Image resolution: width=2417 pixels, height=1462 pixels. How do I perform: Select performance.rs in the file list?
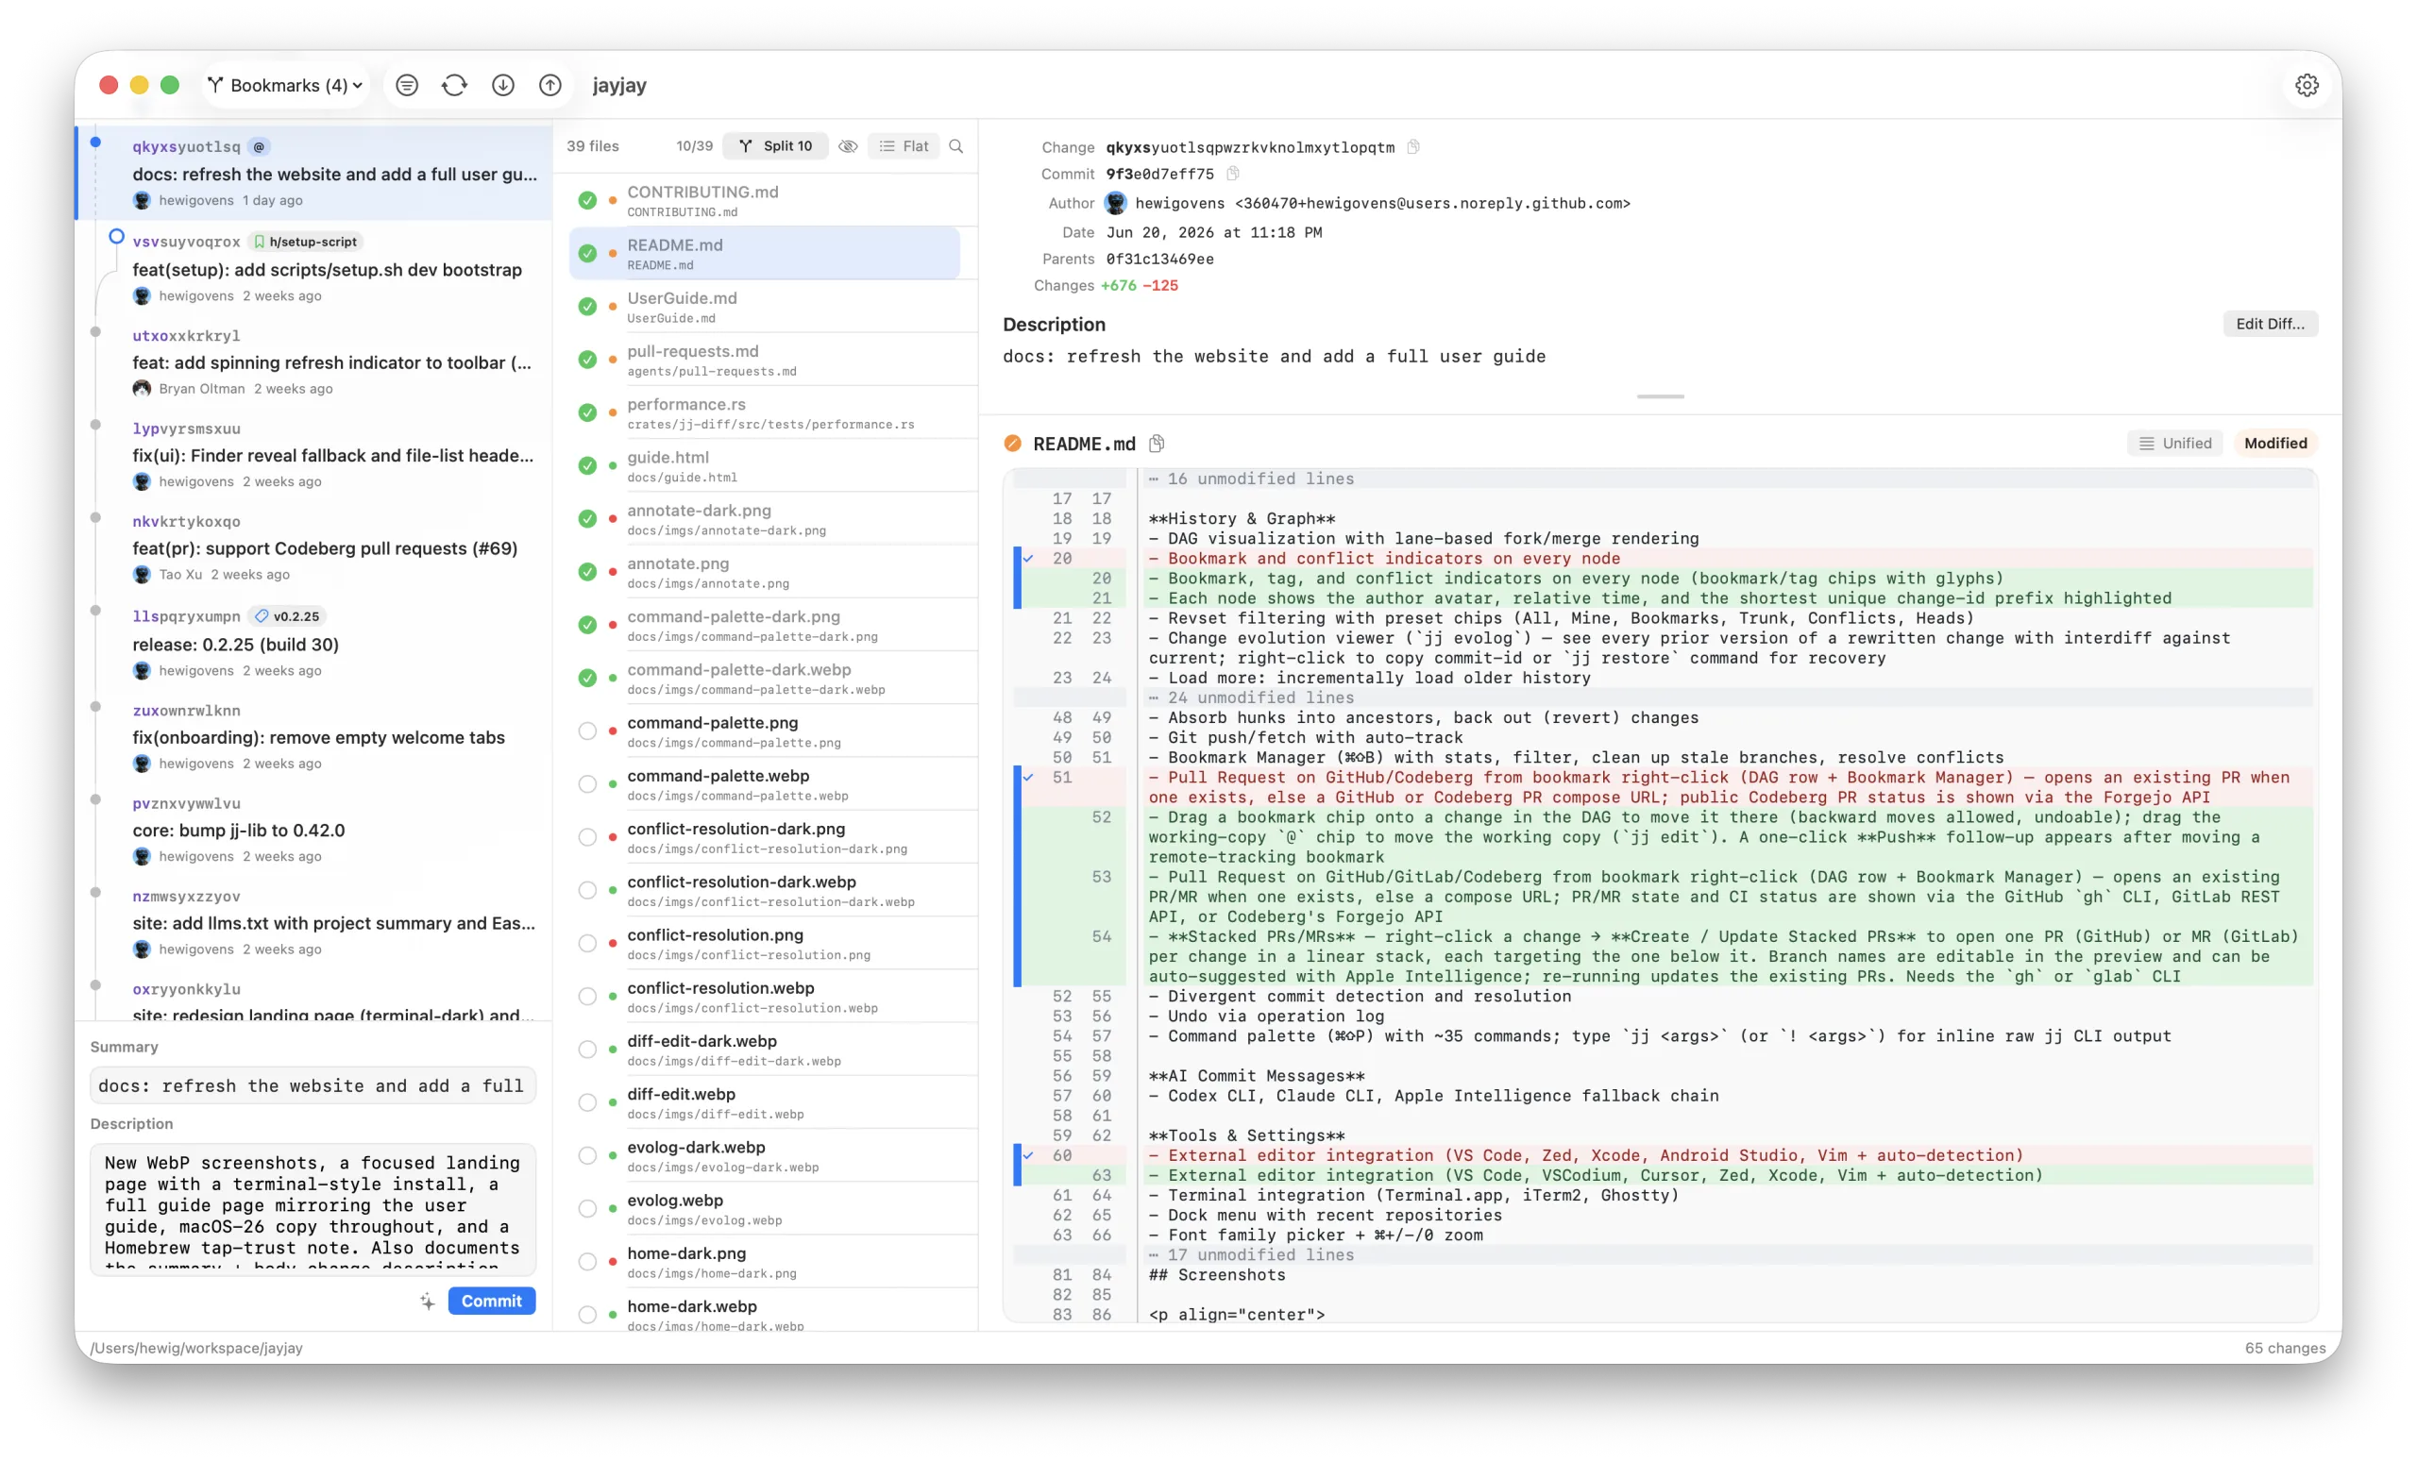point(765,412)
